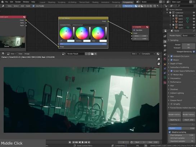This screenshot has height=147, width=196.
Task: Open the Render Engine dropdown
Action: click(x=188, y=36)
